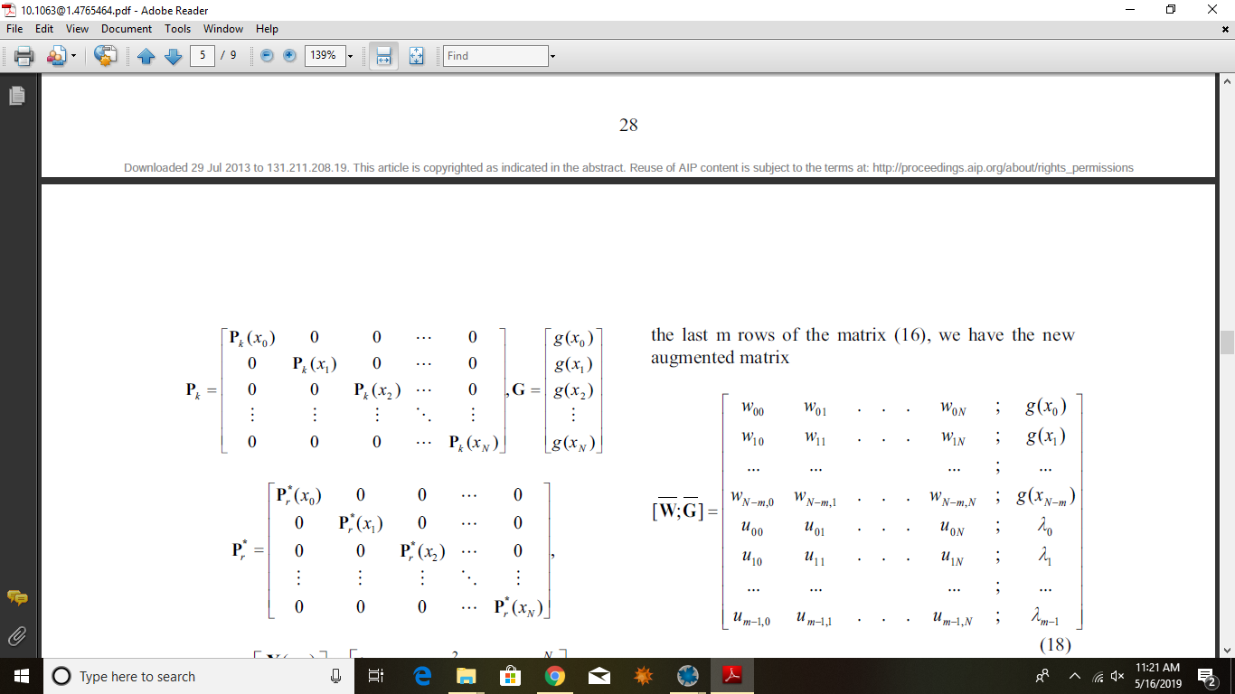Toggle the fit width scrolling mode
The image size is (1235, 694).
click(x=383, y=56)
